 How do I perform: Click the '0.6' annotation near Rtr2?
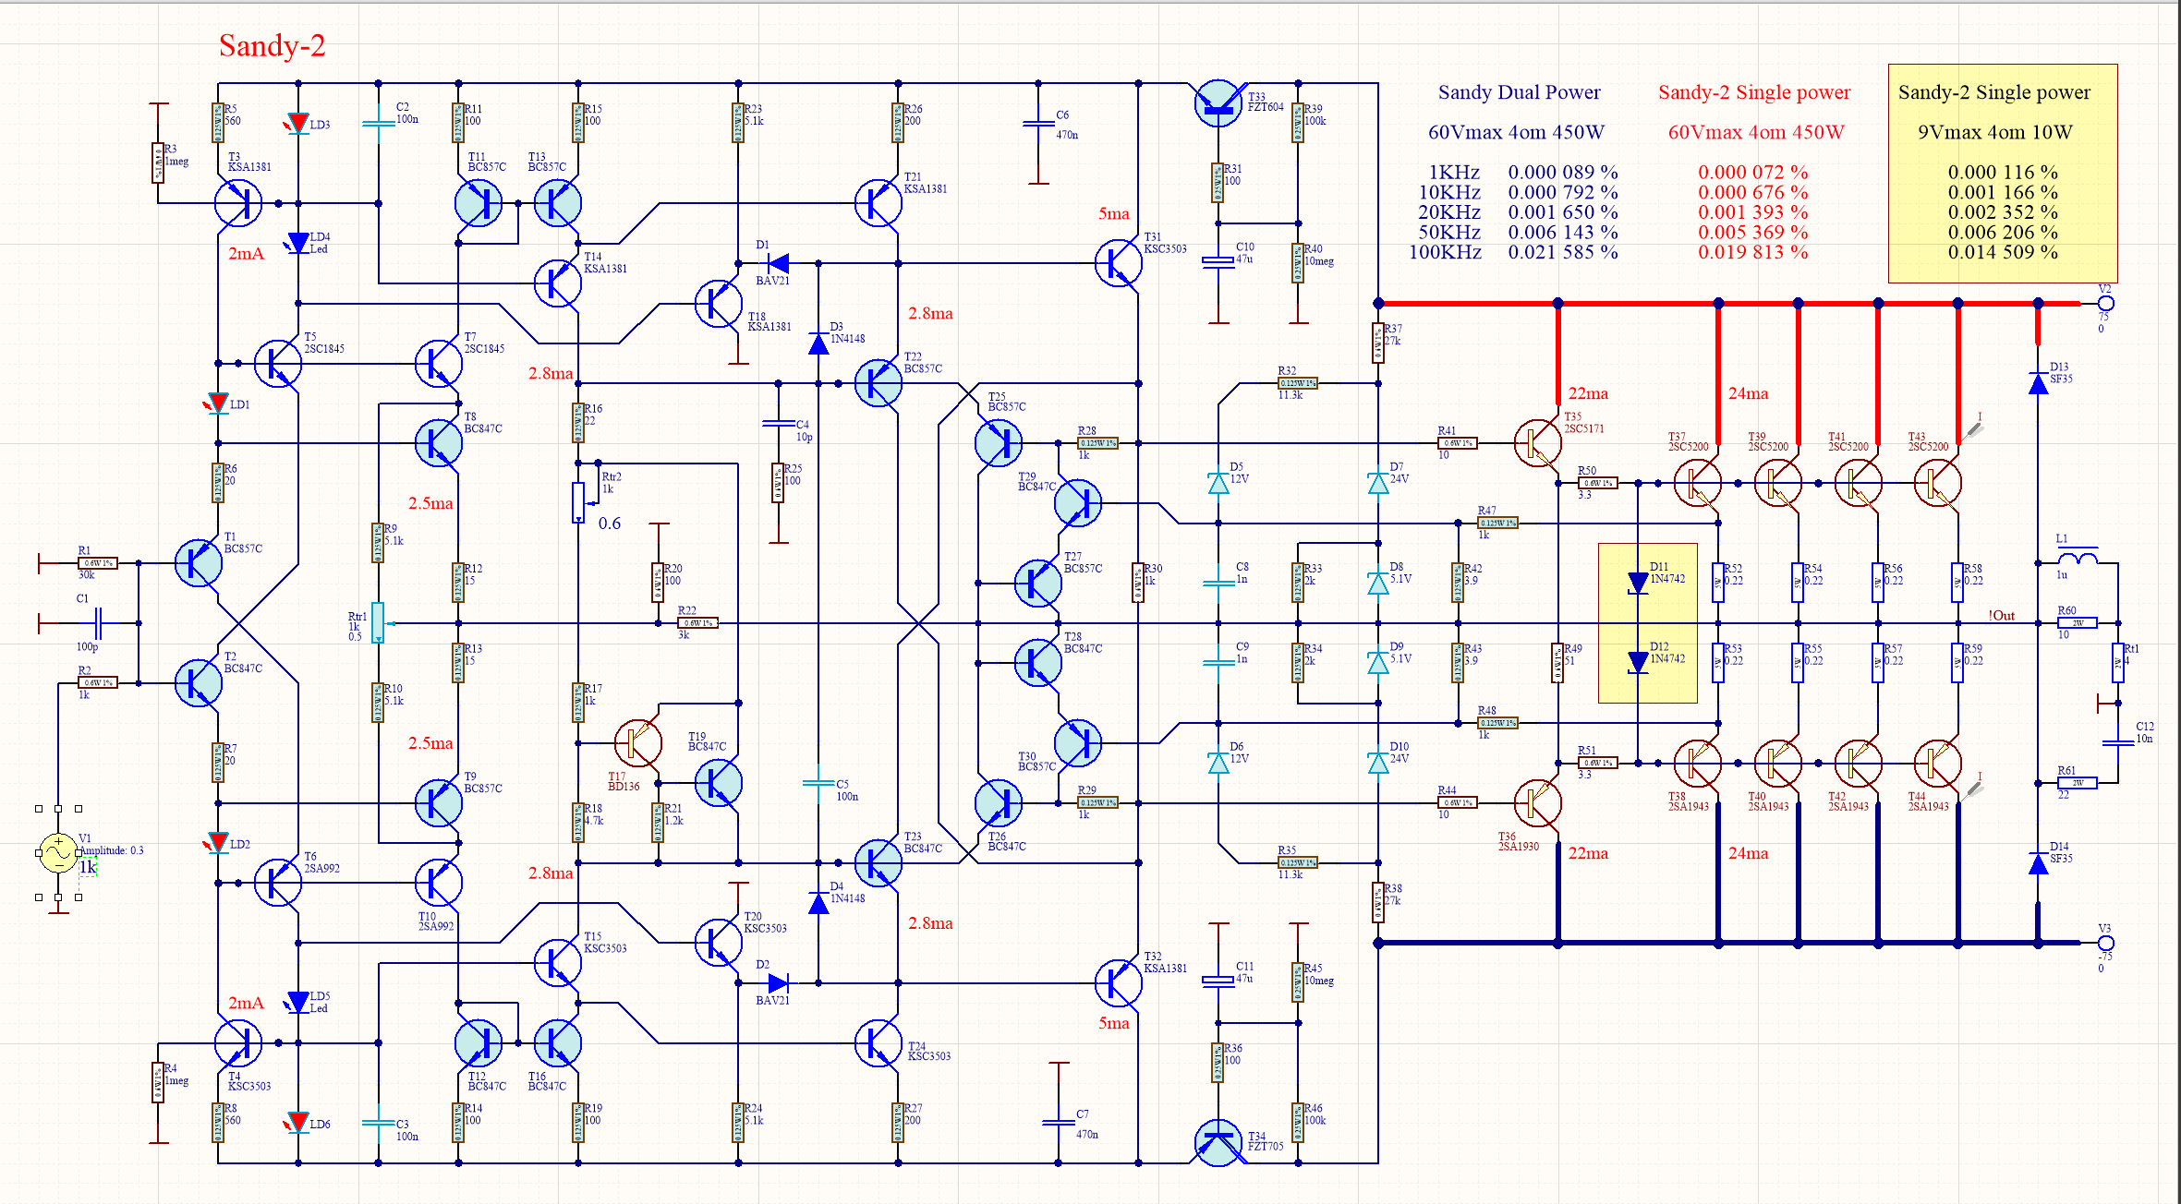tap(610, 524)
